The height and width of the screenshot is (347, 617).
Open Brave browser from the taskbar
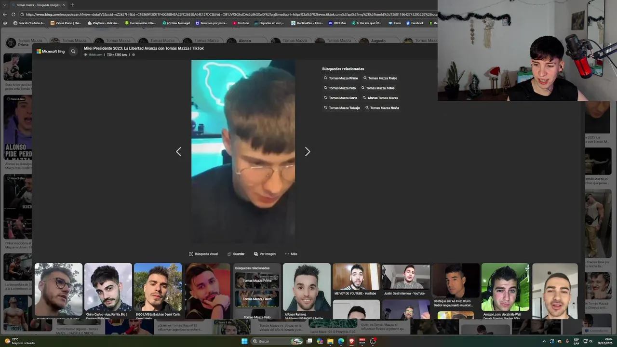tap(351, 341)
